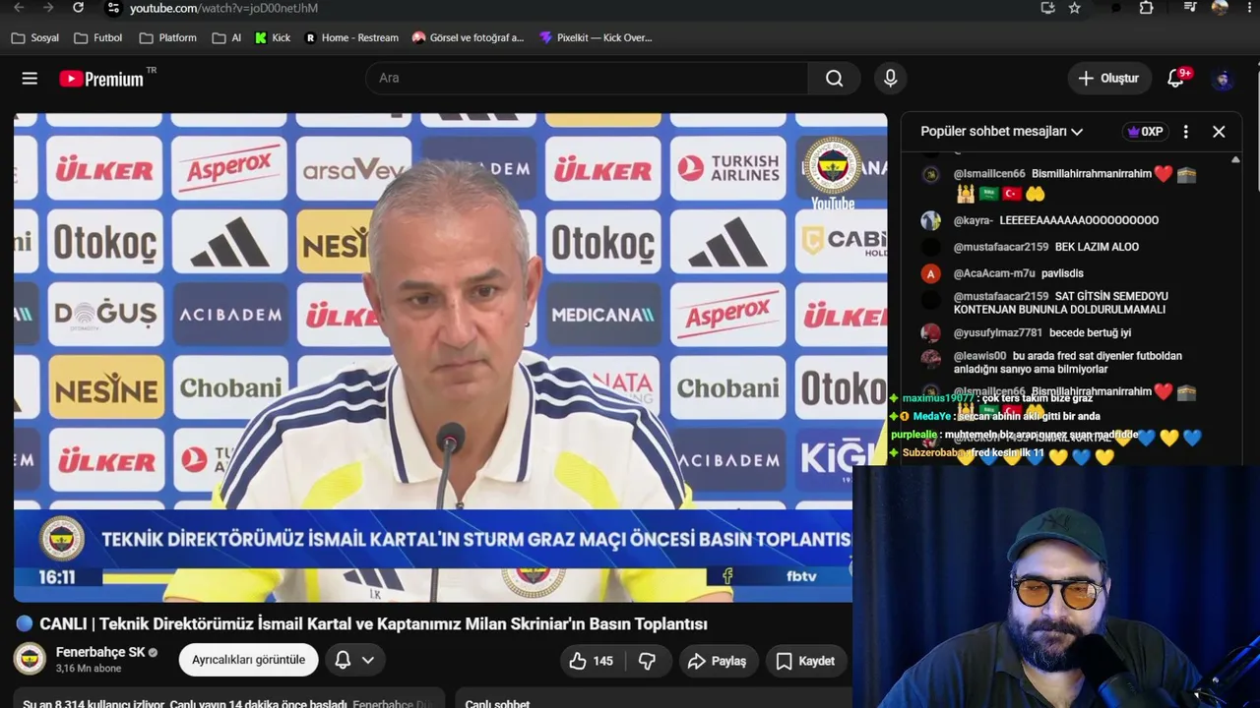Expand the AI bookmarks folder
Viewport: 1260px width, 708px height.
[x=227, y=38]
